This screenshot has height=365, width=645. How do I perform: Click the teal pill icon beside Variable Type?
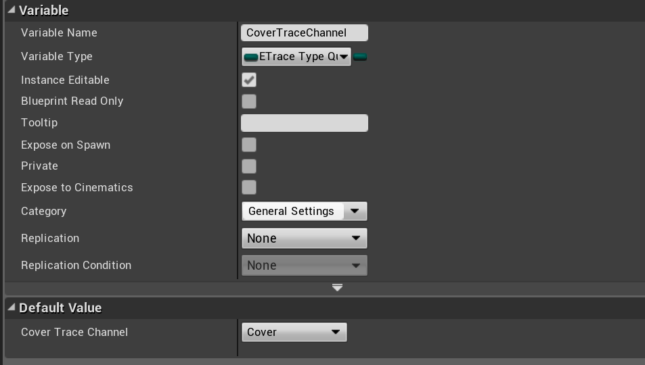coord(360,57)
